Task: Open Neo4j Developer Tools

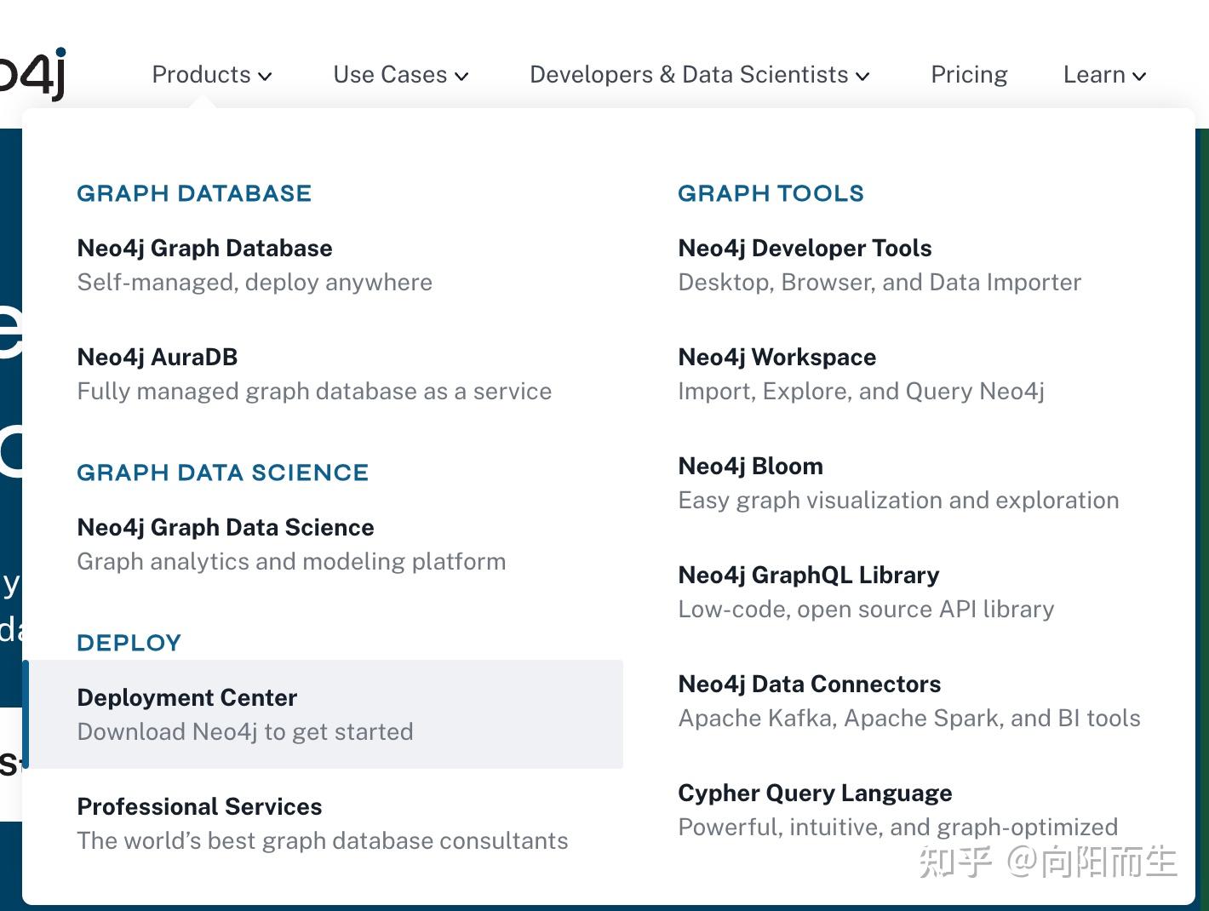Action: coord(805,249)
